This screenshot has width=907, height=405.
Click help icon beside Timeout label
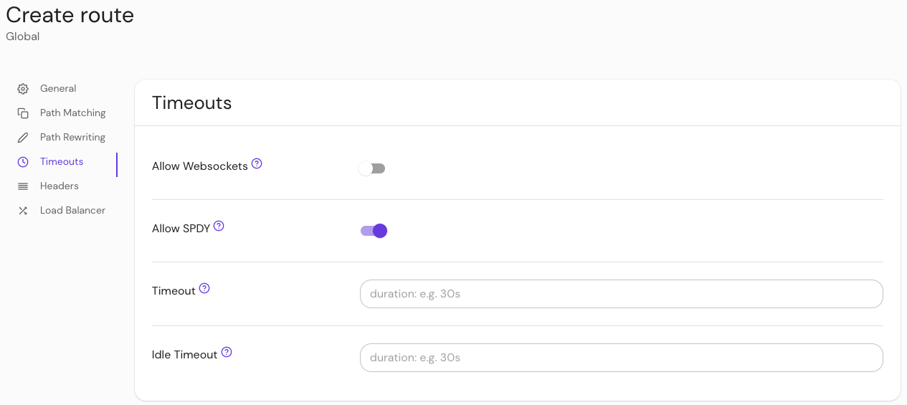click(x=204, y=288)
